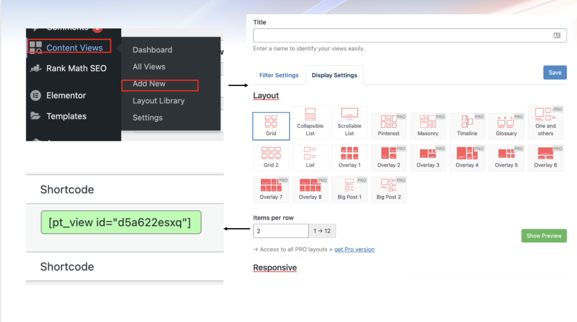Choose the Collapsible List layout icon
This screenshot has height=322, width=577.
point(310,115)
